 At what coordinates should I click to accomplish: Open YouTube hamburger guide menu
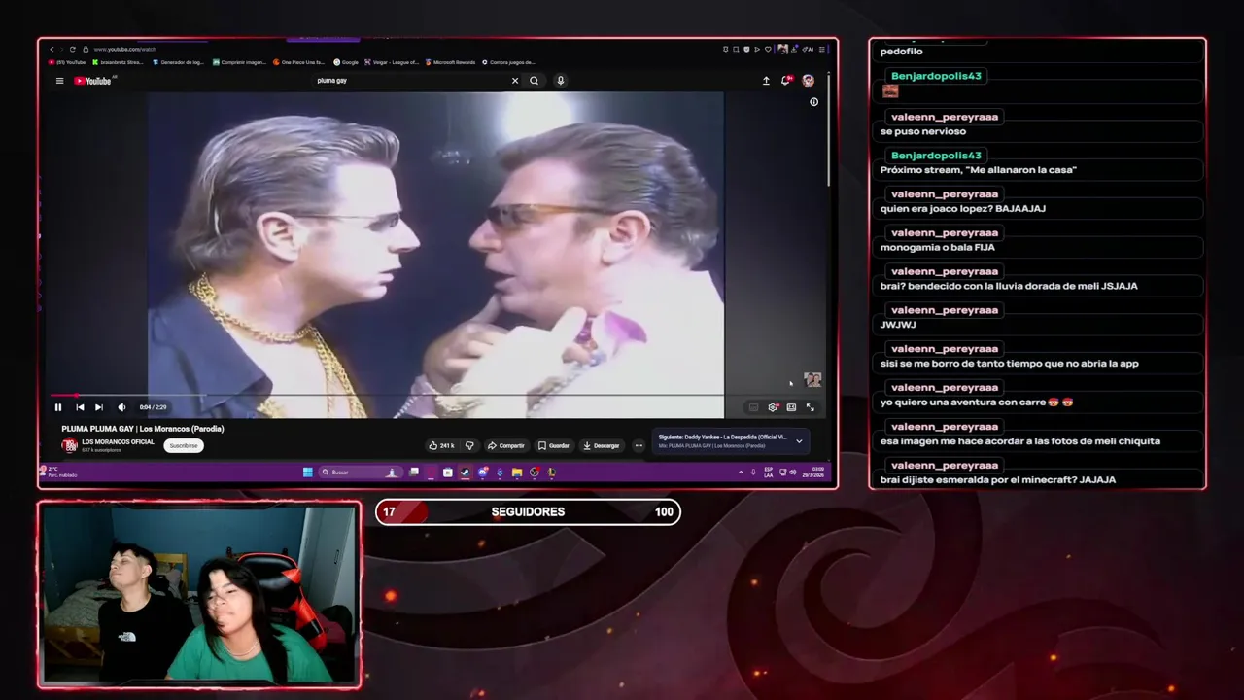(59, 81)
